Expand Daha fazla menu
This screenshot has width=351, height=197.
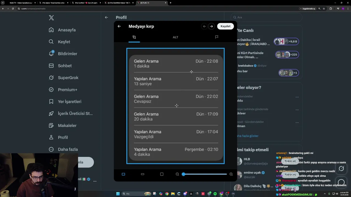63,149
